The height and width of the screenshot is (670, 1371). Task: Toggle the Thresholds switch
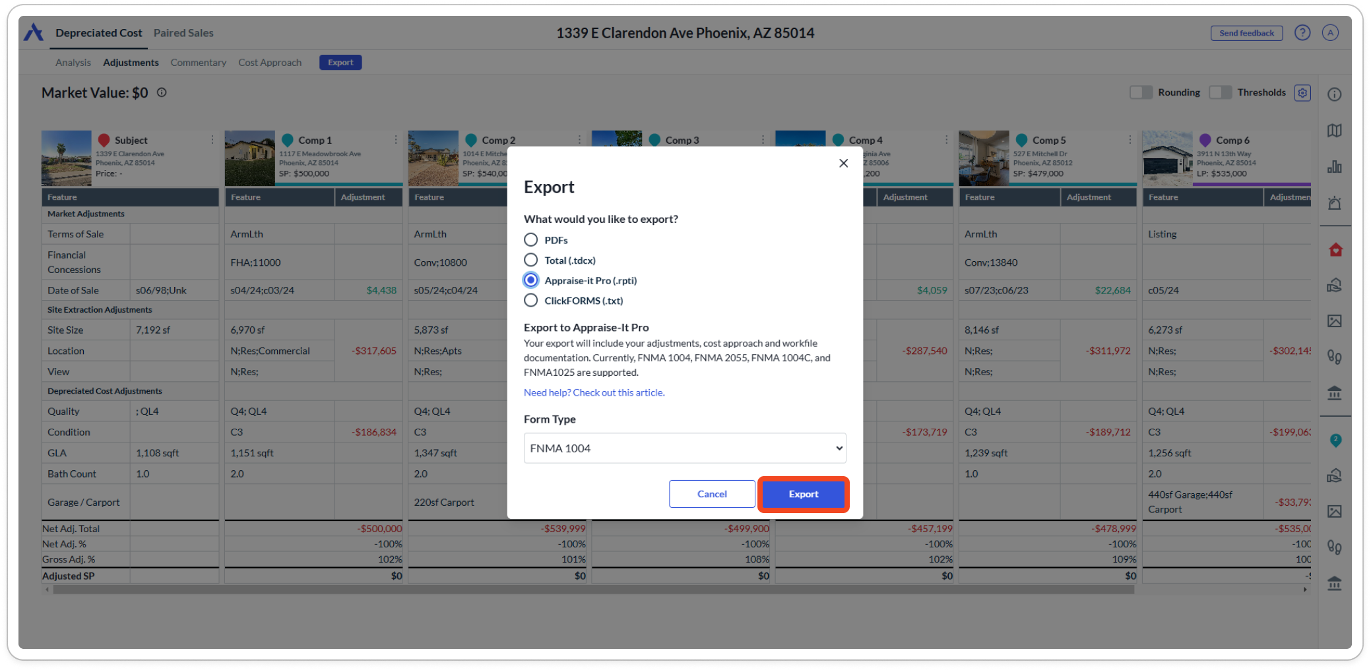tap(1220, 92)
